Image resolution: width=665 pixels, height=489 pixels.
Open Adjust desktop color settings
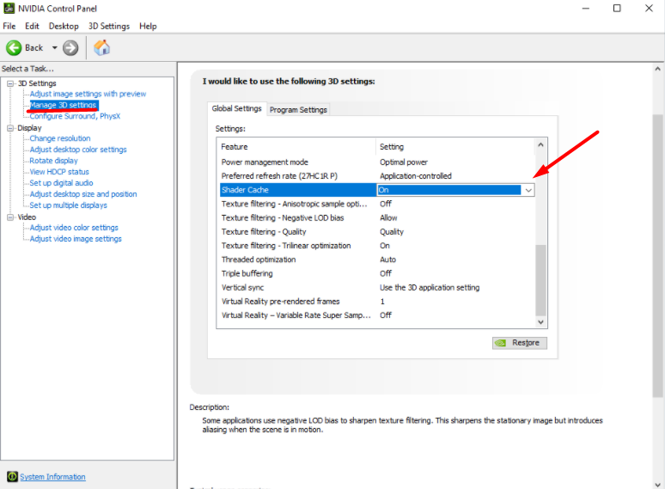(x=78, y=150)
